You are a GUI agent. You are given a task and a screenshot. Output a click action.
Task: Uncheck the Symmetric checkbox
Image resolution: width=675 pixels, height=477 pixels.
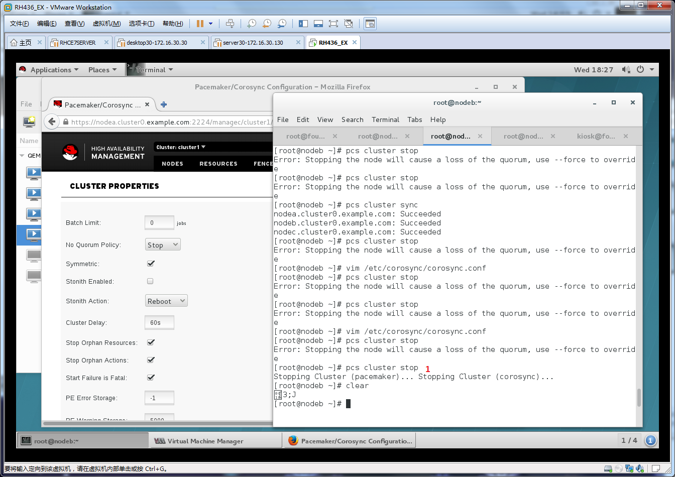point(151,264)
